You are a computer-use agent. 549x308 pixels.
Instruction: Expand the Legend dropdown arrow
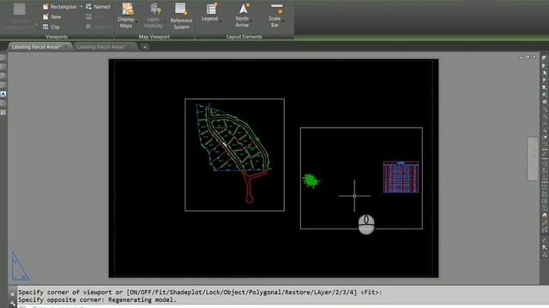pos(220,21)
